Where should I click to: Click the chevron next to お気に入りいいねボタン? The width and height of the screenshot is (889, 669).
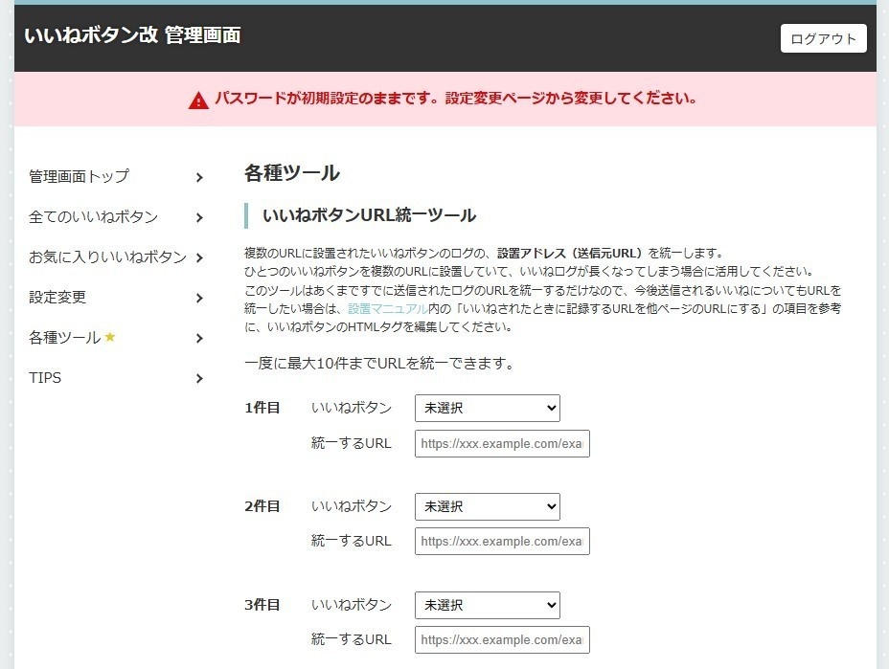point(199,257)
